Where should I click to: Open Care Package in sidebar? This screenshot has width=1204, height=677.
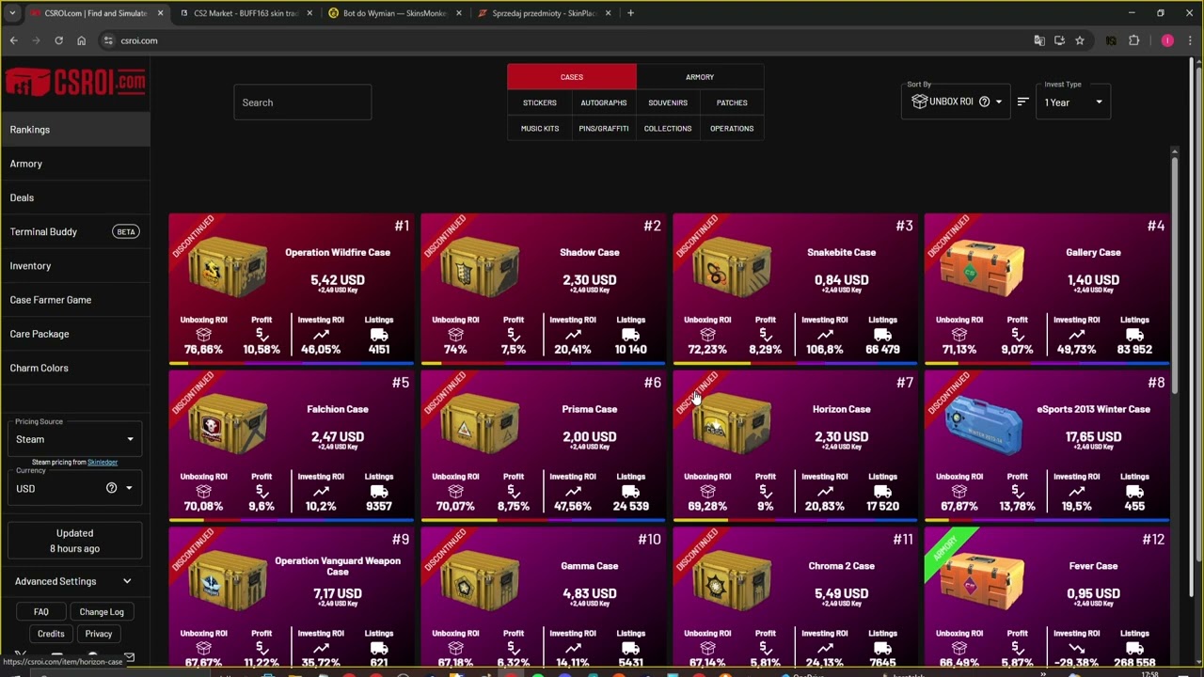(74, 334)
